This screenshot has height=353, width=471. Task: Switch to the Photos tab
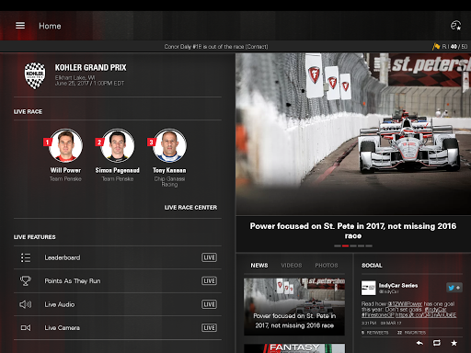tap(327, 266)
